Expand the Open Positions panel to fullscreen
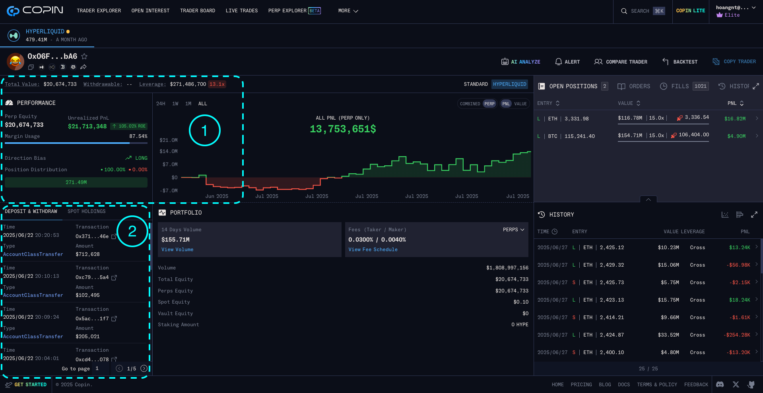The image size is (763, 393). point(756,86)
